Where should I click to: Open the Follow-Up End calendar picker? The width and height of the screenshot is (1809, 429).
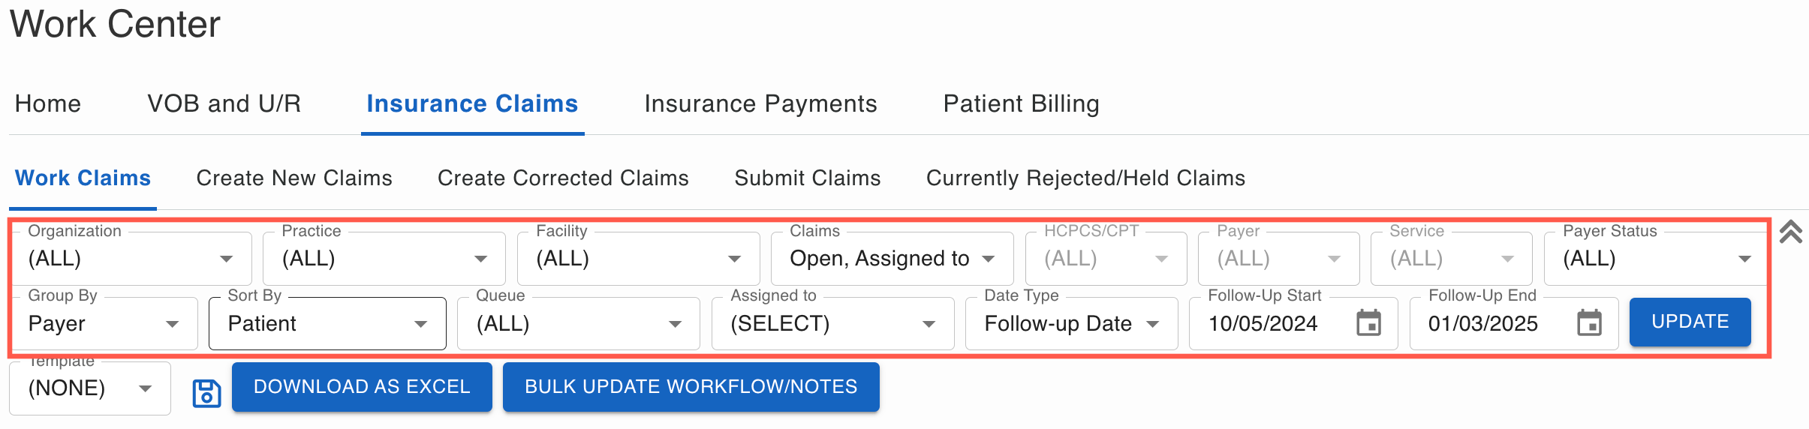[1589, 323]
